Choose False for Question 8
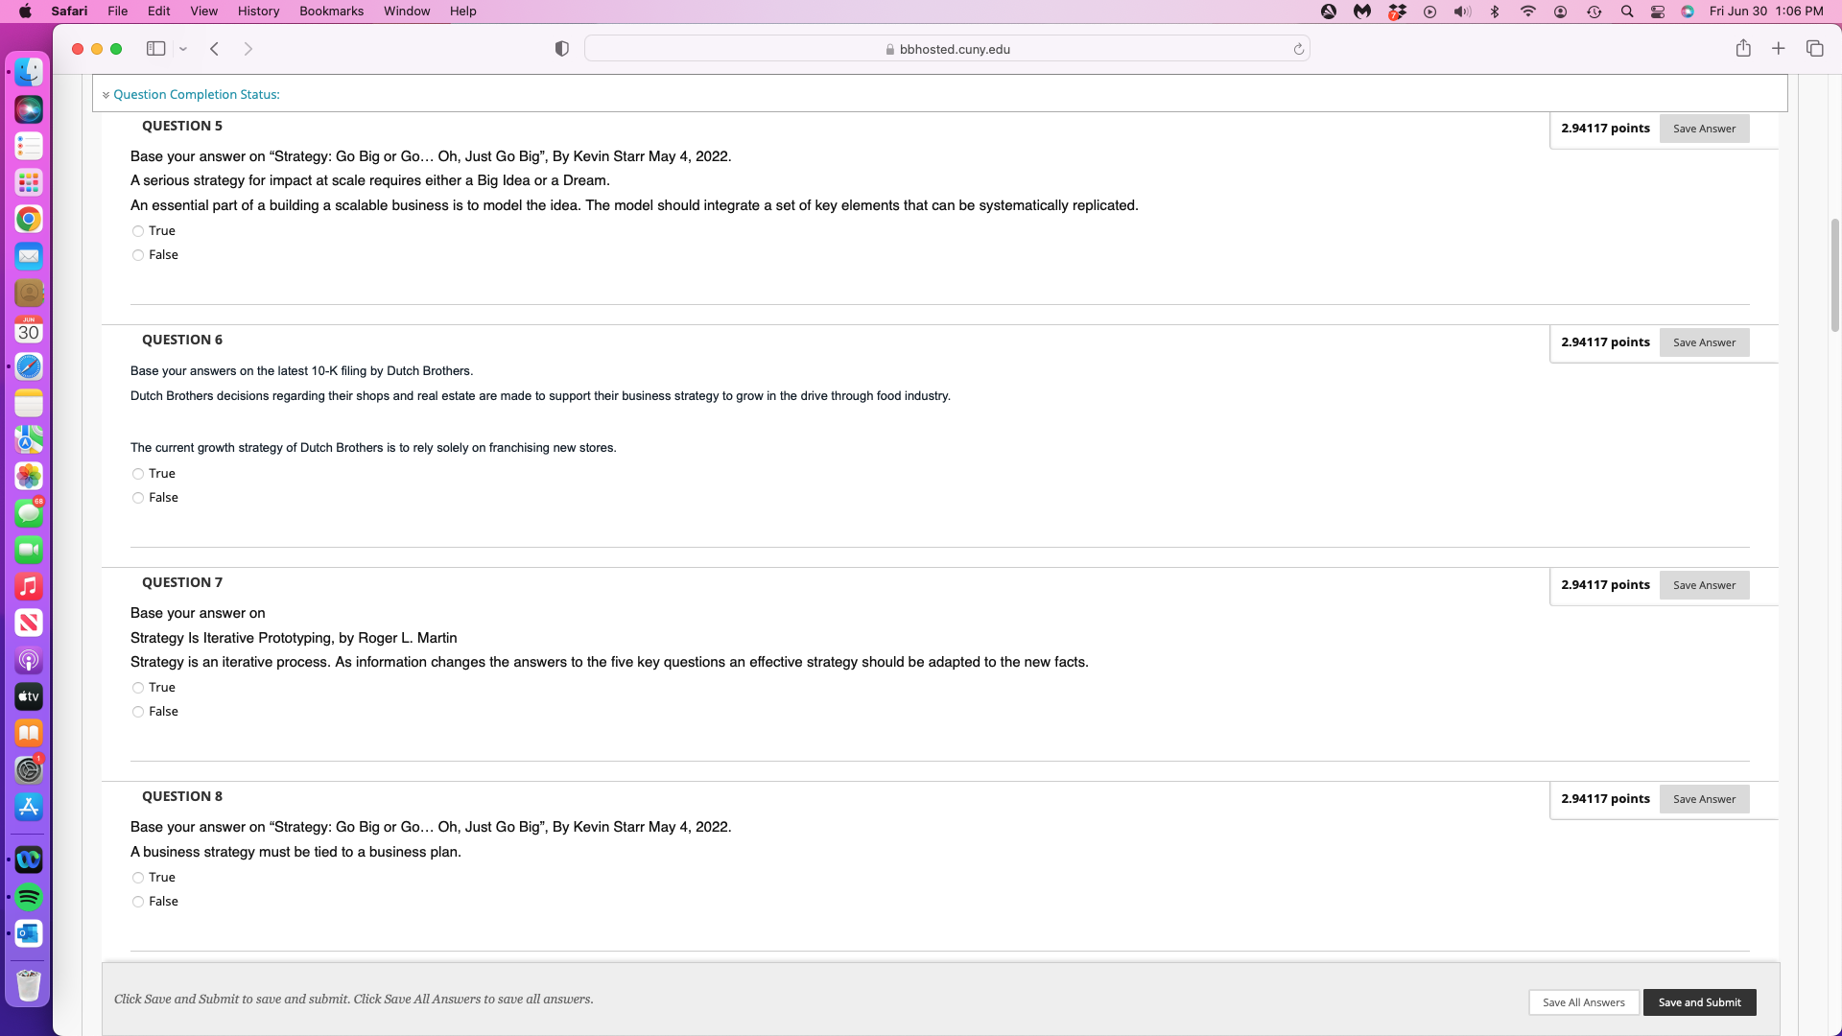Viewport: 1842px width, 1036px height. (x=138, y=902)
